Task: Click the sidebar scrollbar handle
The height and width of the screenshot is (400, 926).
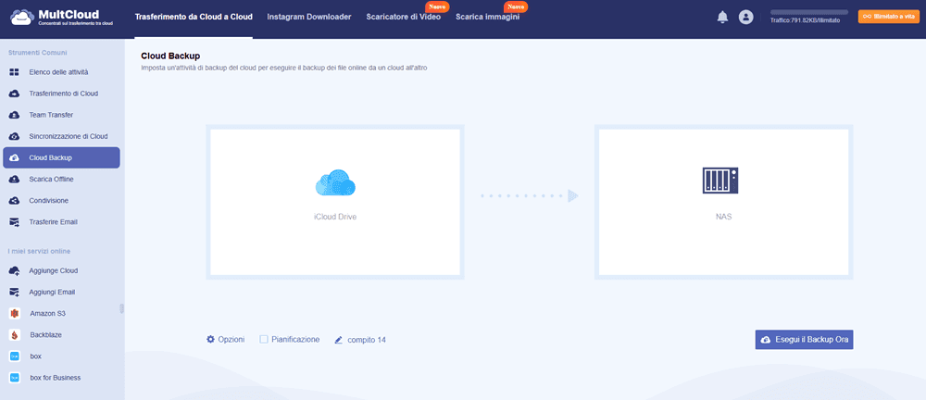Action: pos(121,308)
